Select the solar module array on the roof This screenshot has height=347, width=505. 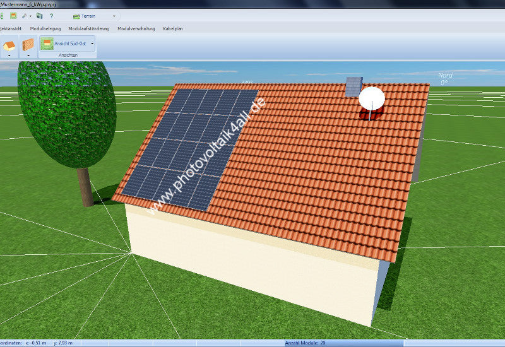[189, 150]
